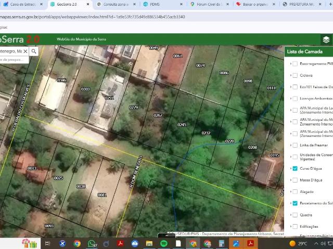Image resolution: width=333 pixels, height=249 pixels.
Task: Click the volume tray icon
Action: (x=323, y=243)
